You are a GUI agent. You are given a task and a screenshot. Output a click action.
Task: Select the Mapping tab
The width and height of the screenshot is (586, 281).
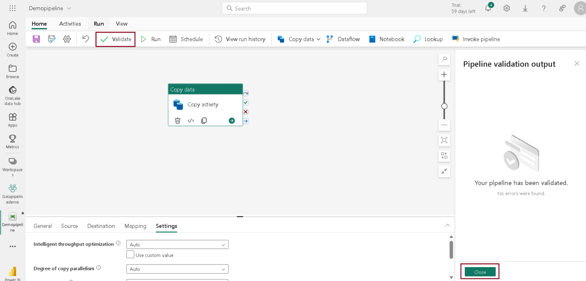point(135,226)
